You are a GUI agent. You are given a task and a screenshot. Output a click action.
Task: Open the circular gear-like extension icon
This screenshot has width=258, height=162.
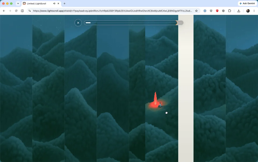coord(223,11)
